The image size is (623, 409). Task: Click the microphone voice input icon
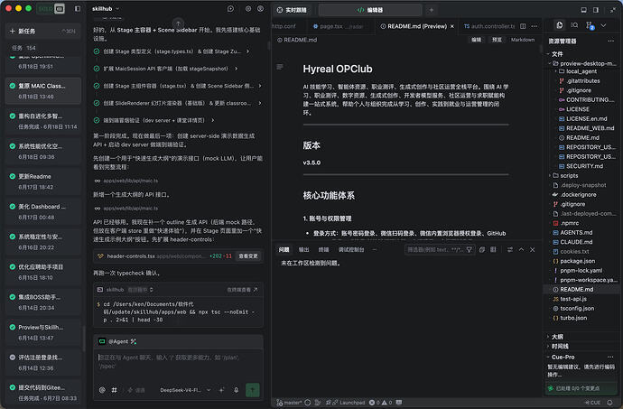pyautogui.click(x=236, y=390)
